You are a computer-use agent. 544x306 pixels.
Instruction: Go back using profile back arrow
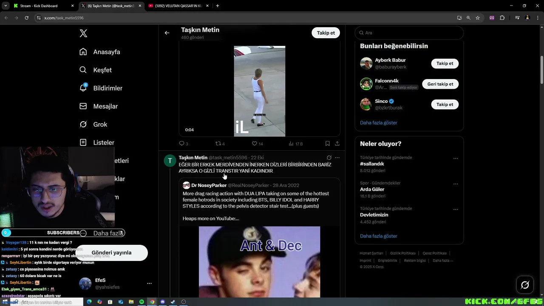tap(167, 33)
